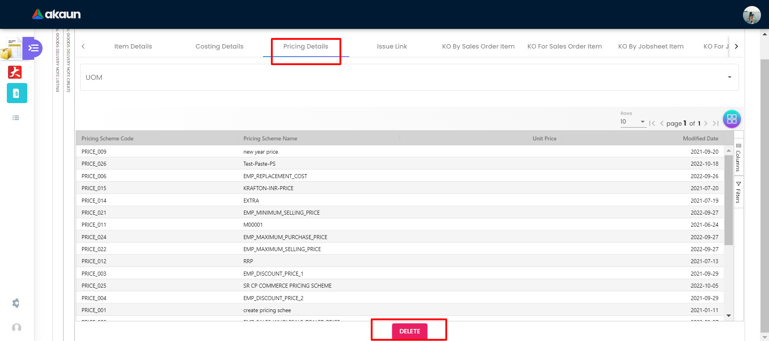Viewport: 769px width, 341px height.
Task: Toggle the purple sidebar menu button
Action: pyautogui.click(x=33, y=48)
